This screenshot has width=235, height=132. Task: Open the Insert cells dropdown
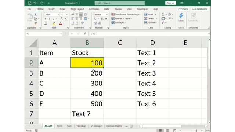156,14
